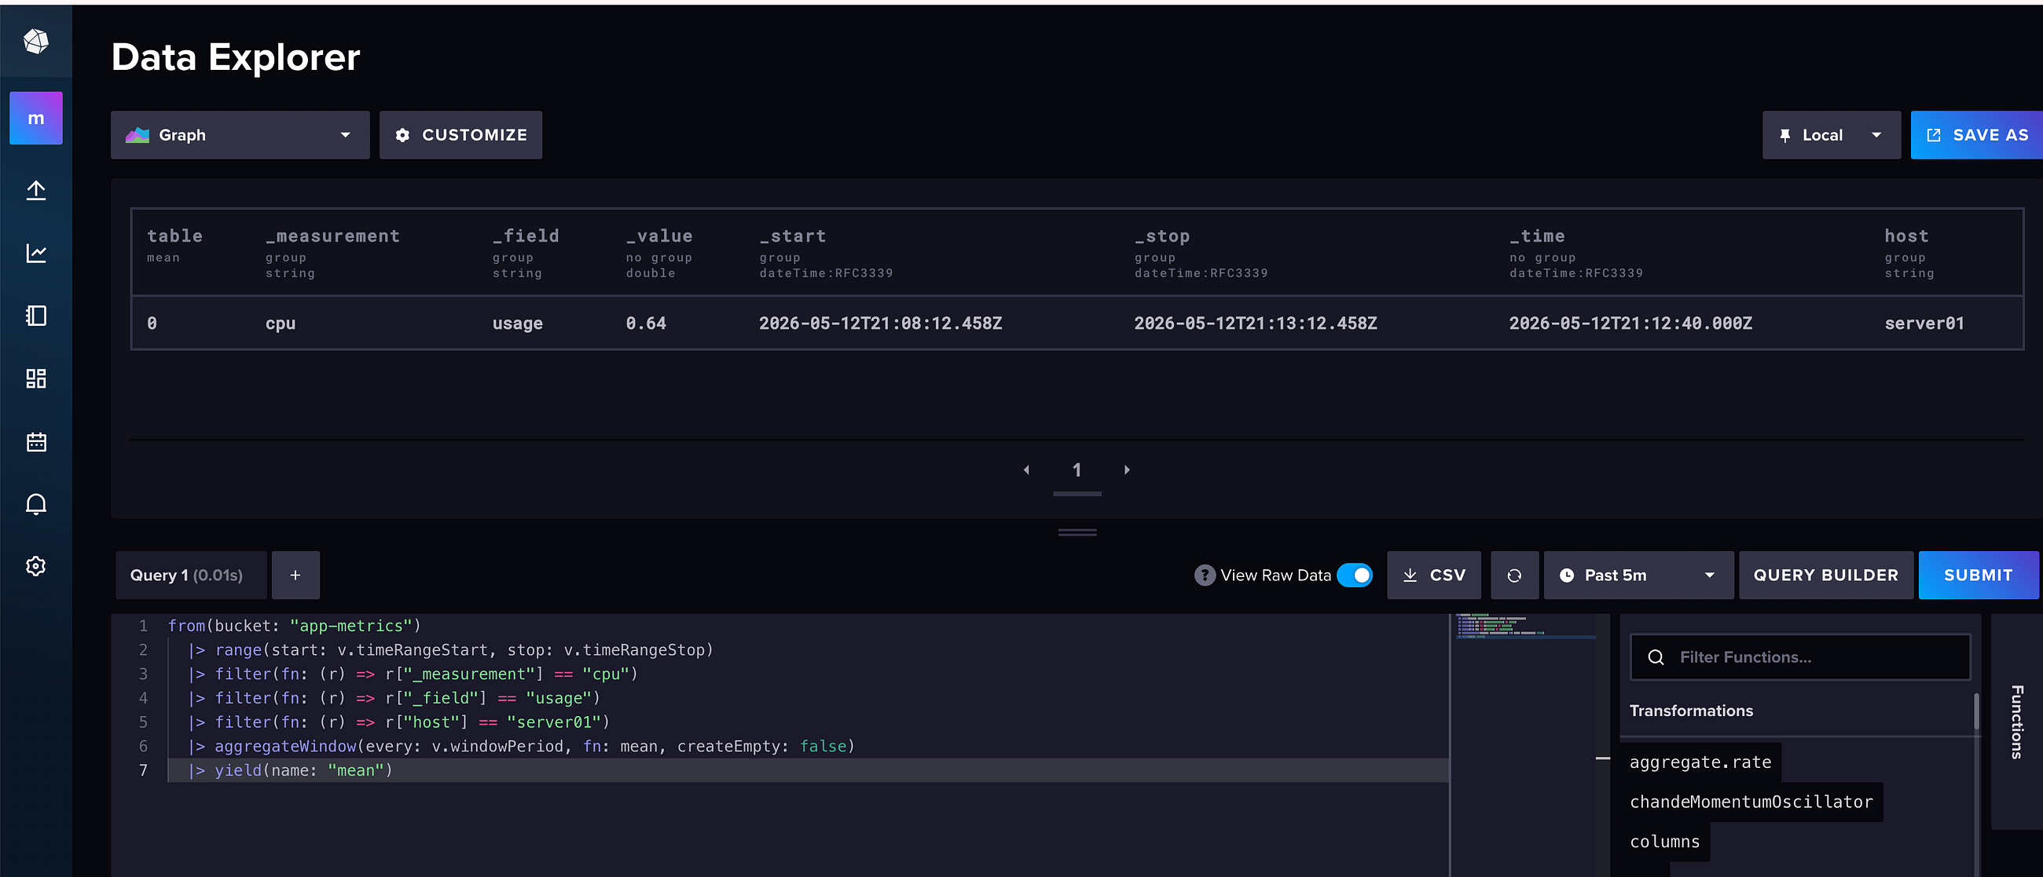Click editor line 2 with range start
Viewport: 2043px width, 877px height.
pos(450,649)
